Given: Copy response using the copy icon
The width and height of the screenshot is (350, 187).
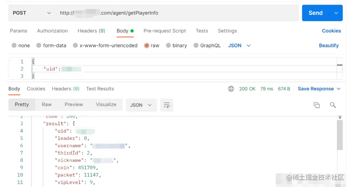Looking at the screenshot, I should pyautogui.click(x=316, y=105).
